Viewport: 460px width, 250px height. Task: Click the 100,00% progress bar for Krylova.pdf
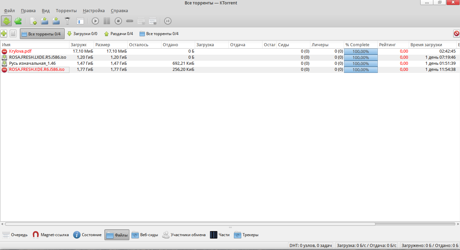[x=361, y=52]
